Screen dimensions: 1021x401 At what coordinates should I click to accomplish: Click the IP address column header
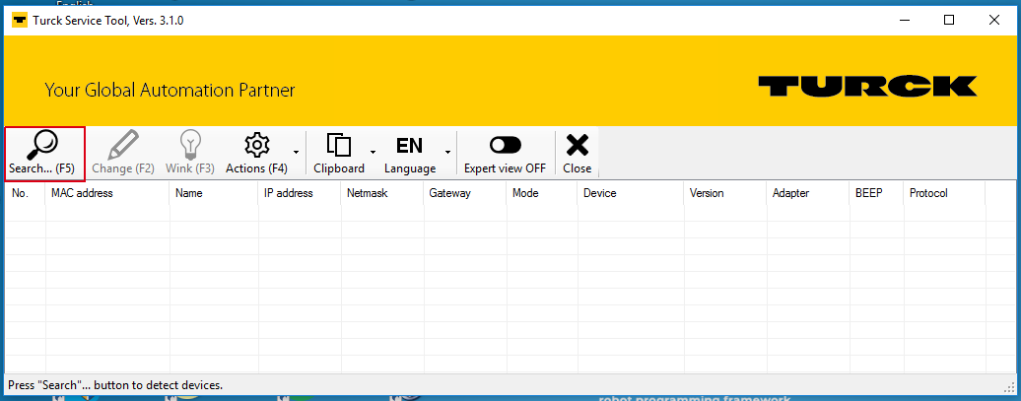click(300, 193)
